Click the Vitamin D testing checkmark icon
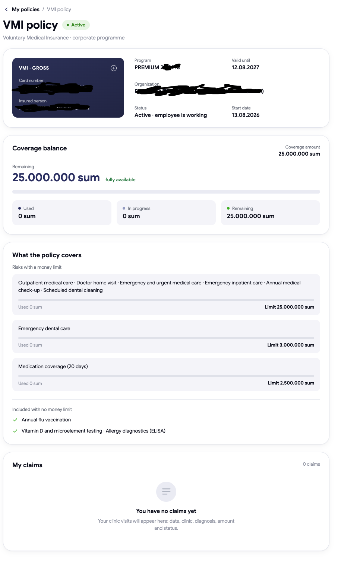Image resolution: width=341 pixels, height=561 pixels. (x=15, y=431)
